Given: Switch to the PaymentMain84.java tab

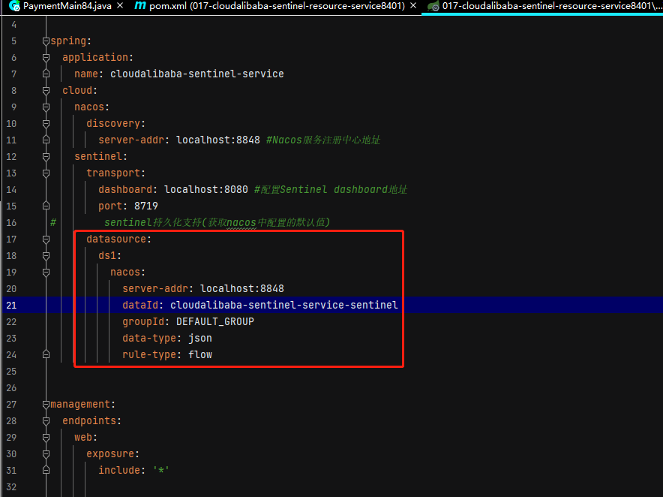Looking at the screenshot, I should point(67,6).
